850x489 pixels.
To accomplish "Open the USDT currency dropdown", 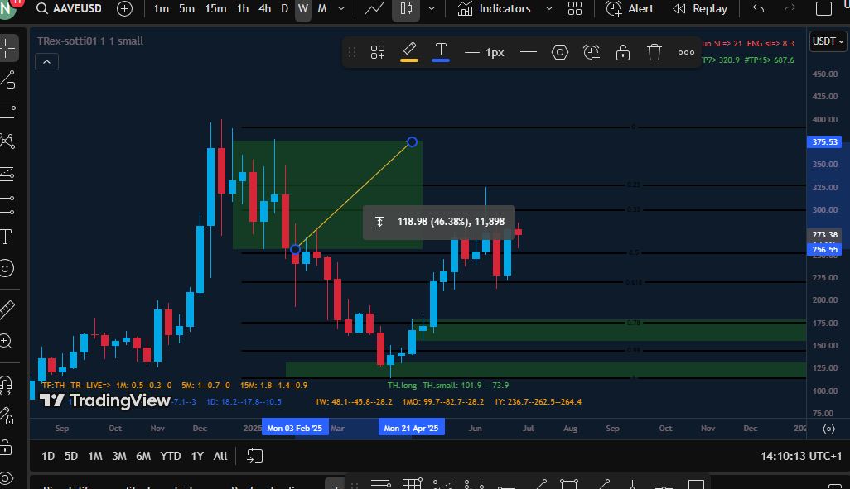I will coord(828,41).
